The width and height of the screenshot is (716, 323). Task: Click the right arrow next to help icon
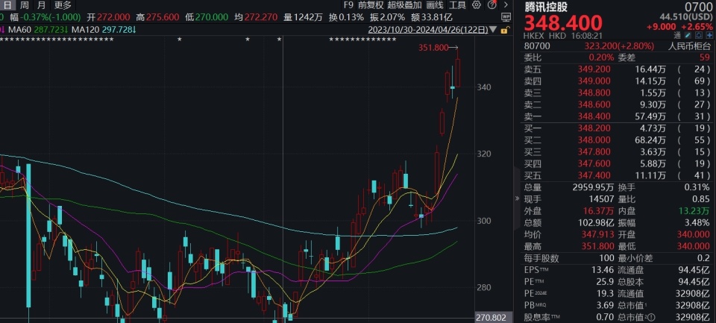[x=506, y=5]
